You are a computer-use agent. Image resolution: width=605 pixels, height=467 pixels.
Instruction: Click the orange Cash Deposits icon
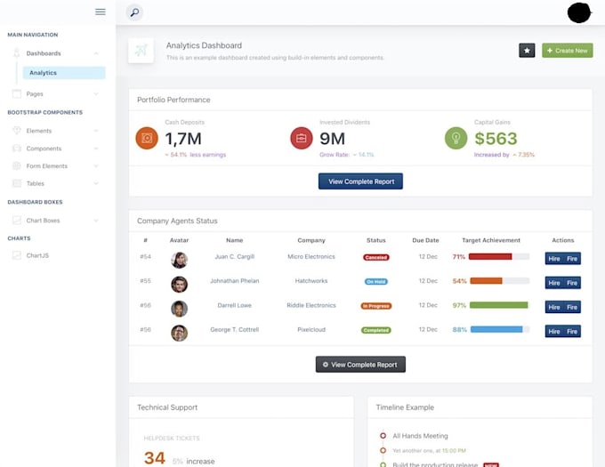(147, 138)
